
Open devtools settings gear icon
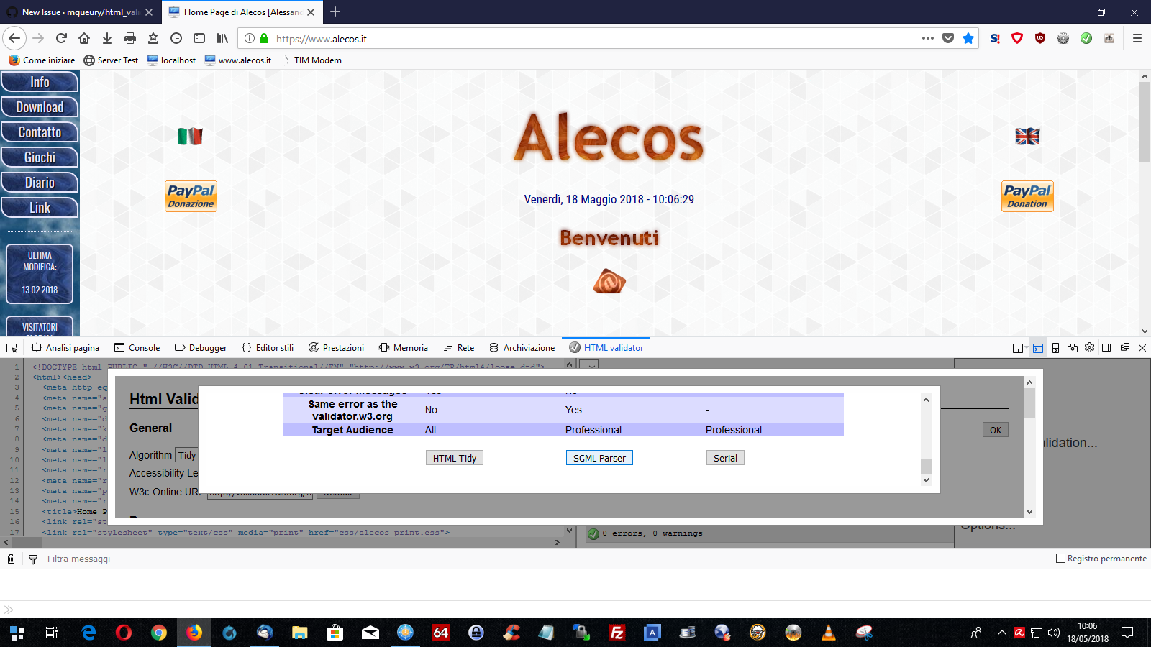point(1089,348)
